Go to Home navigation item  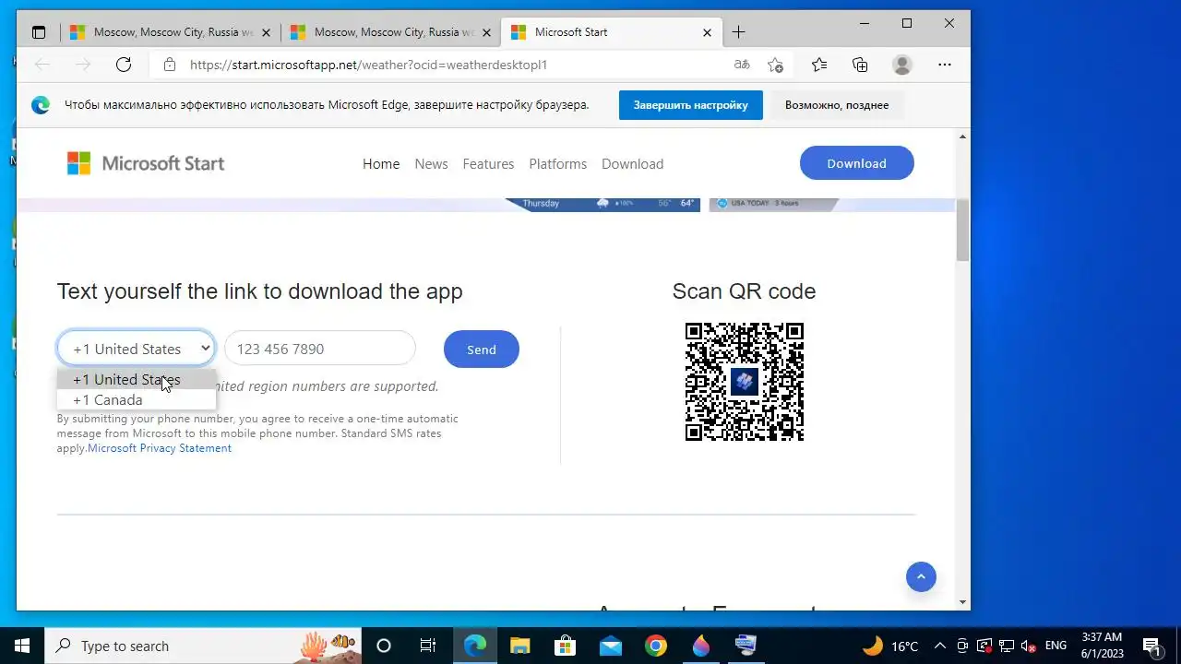pyautogui.click(x=381, y=163)
